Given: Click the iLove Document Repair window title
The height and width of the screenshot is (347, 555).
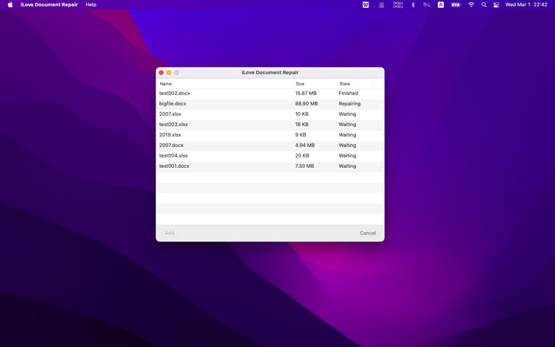Looking at the screenshot, I should (x=270, y=73).
